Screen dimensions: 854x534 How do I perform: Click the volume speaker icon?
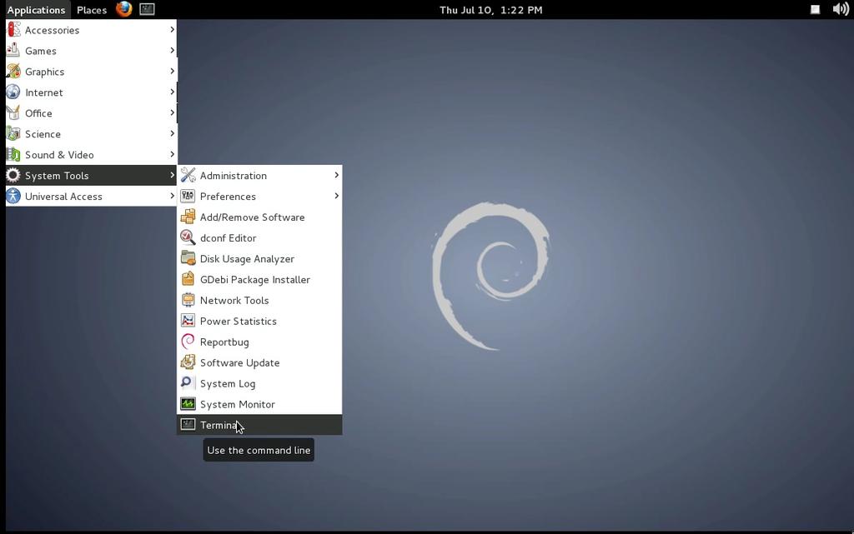(841, 9)
